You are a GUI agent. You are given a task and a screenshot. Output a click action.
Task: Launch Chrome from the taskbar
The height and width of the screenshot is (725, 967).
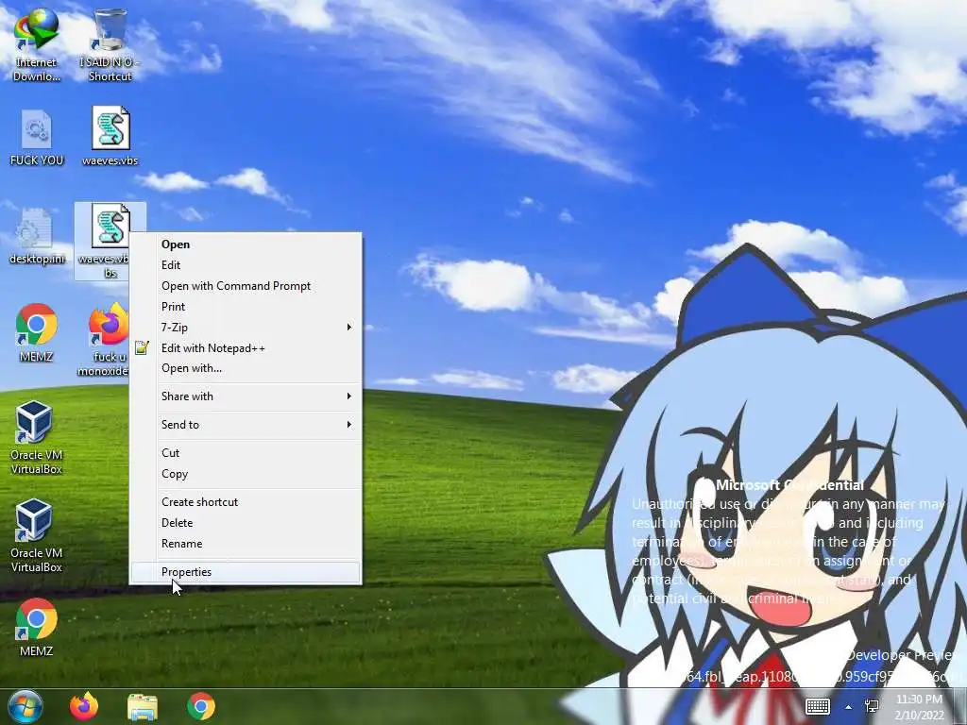(201, 706)
